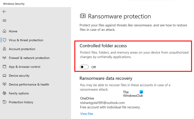Click the Firewall & network protection icon
This screenshot has height=119, width=194.
coord(4,58)
